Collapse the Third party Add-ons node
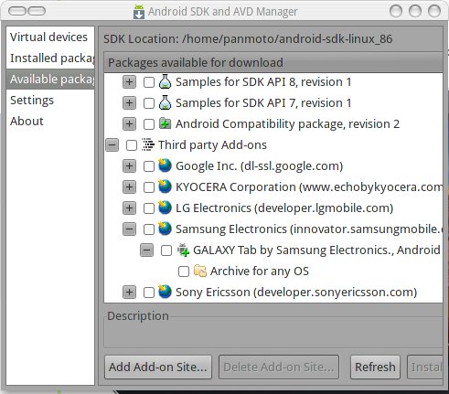449x394 pixels. (x=112, y=145)
